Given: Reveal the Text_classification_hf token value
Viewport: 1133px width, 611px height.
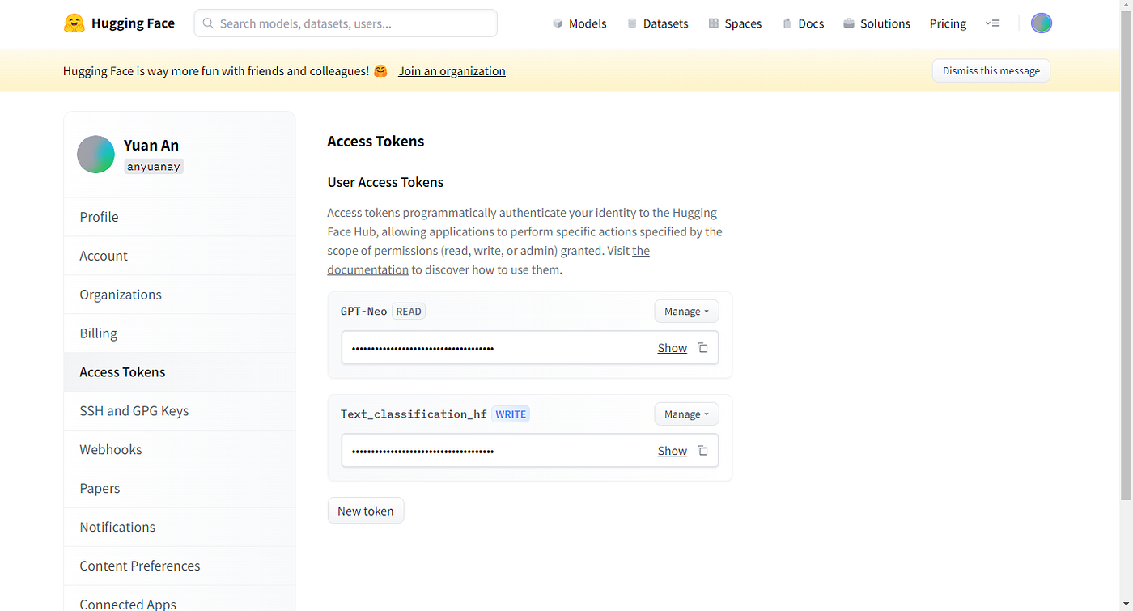Looking at the screenshot, I should click(x=672, y=451).
